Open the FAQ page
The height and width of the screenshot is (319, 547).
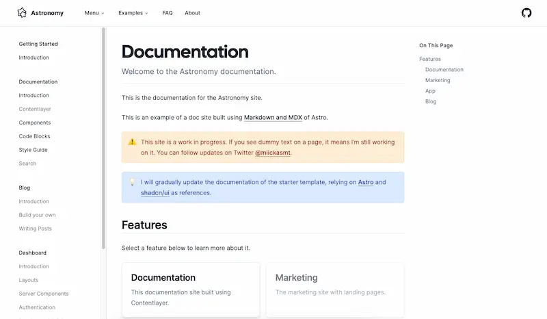tap(168, 13)
